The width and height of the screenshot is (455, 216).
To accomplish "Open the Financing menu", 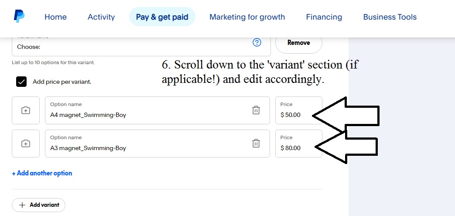I will point(324,17).
